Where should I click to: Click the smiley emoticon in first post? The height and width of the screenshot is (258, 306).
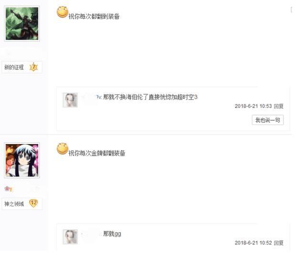coord(63,12)
